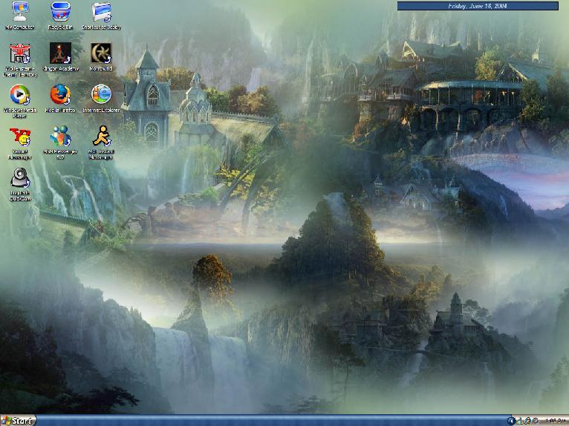This screenshot has width=569, height=426.
Task: Click the AIM running-man tray icon
Action: 527,421
